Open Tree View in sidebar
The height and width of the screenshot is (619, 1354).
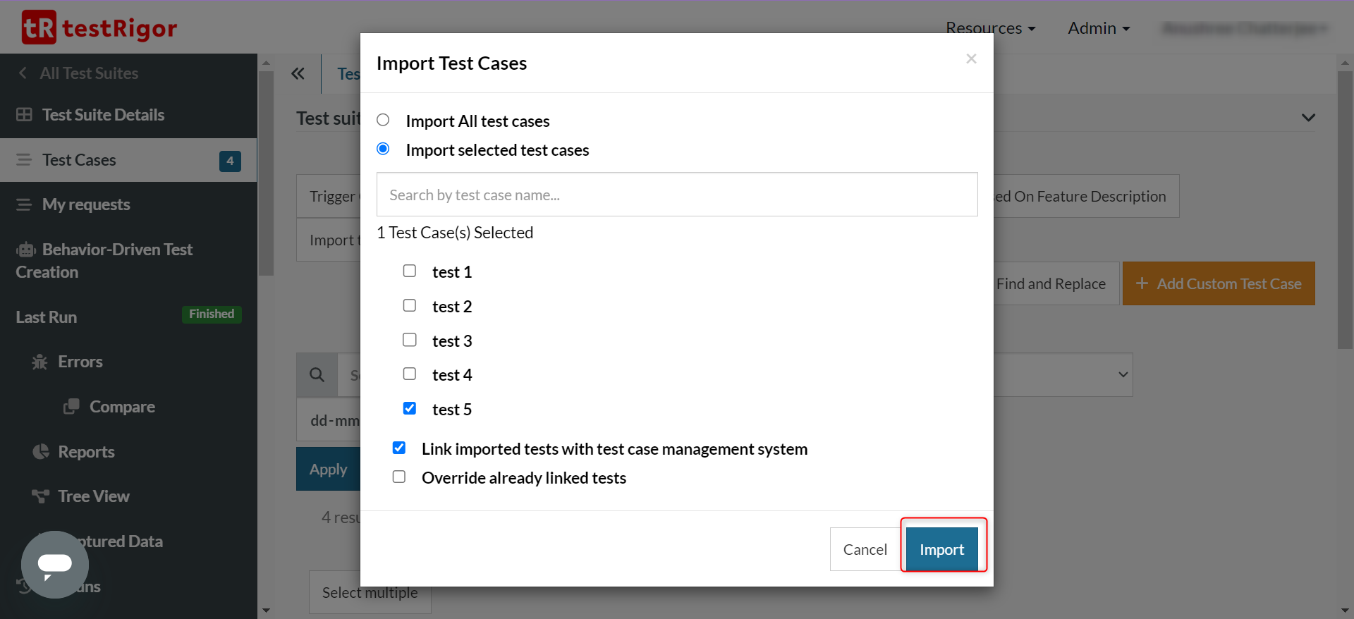[93, 496]
